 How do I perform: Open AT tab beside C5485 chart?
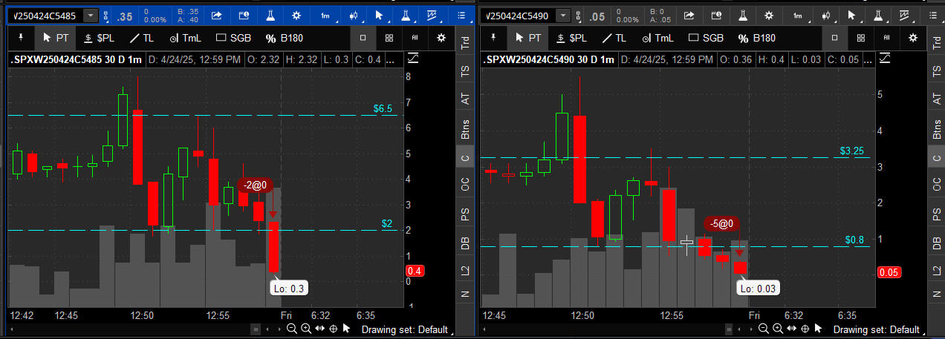click(x=466, y=99)
